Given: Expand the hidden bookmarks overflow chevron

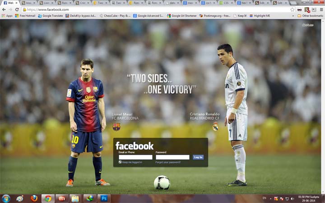Looking at the screenshot, I should (293, 16).
